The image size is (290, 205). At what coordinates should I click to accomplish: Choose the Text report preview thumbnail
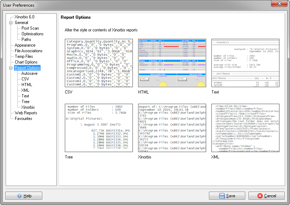click(245, 63)
